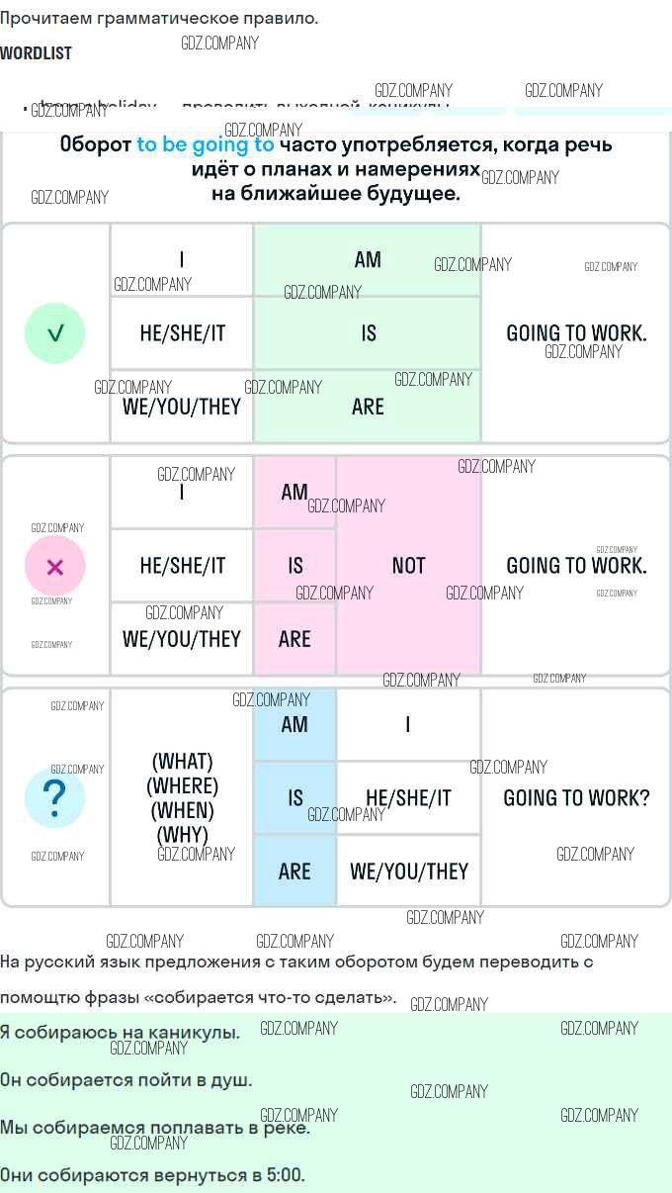The height and width of the screenshot is (1193, 672).
Task: Click 'Прочитаем грамматическое правило.' heading text
Action: (159, 19)
